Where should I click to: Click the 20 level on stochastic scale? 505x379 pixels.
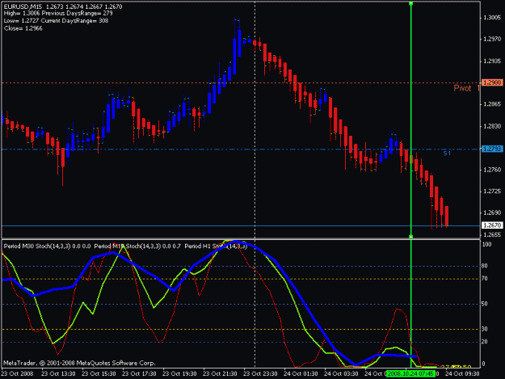[x=485, y=342]
